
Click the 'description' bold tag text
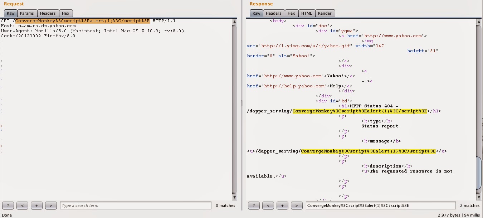coord(385,166)
